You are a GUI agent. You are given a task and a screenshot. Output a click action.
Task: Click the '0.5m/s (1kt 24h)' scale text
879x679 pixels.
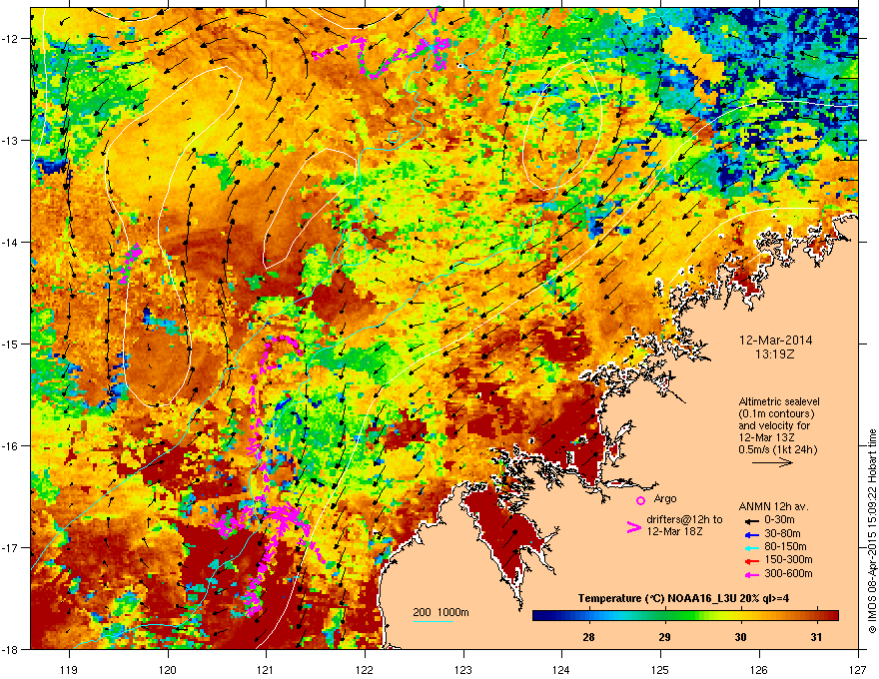777,449
